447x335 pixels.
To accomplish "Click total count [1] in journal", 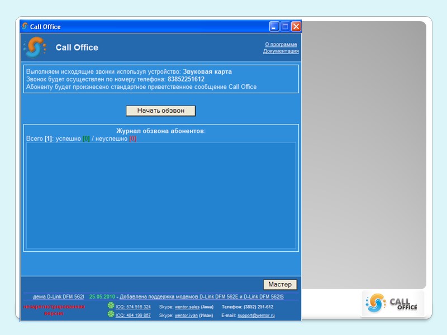I will tap(48, 138).
